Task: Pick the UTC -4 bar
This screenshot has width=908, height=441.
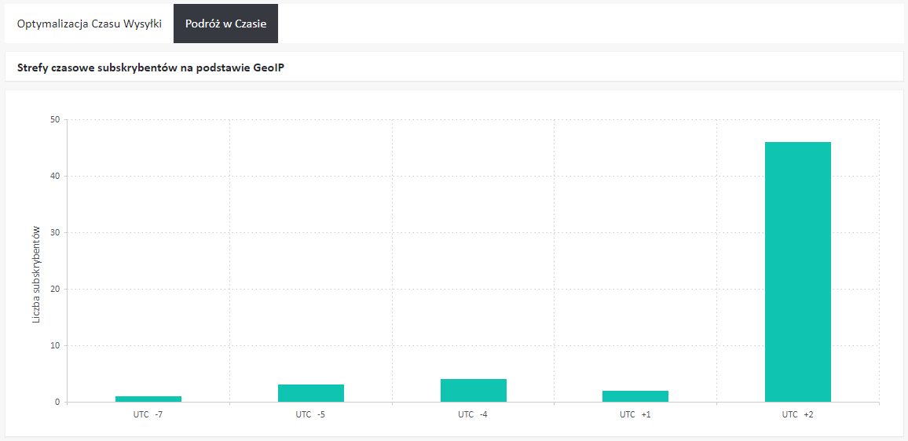Action: click(474, 391)
